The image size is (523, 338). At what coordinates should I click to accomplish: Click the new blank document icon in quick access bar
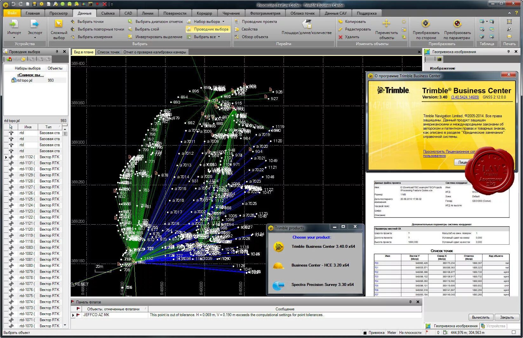click(28, 4)
